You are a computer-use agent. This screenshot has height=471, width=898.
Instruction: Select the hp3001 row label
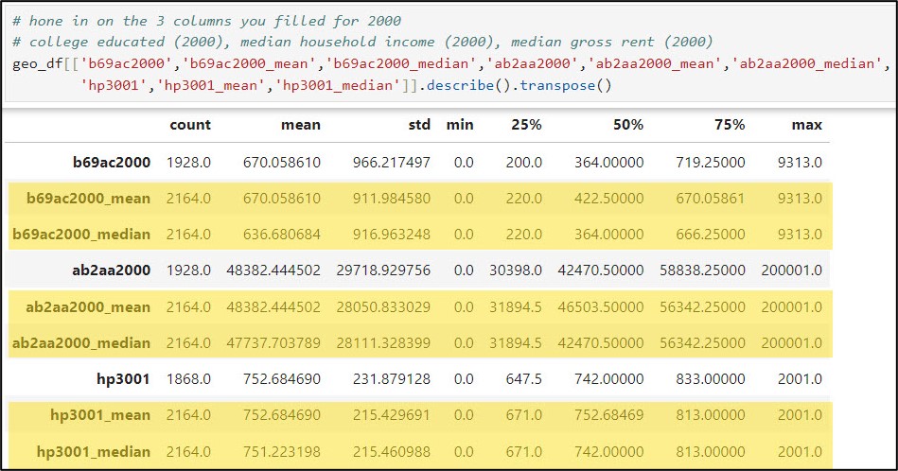click(124, 379)
